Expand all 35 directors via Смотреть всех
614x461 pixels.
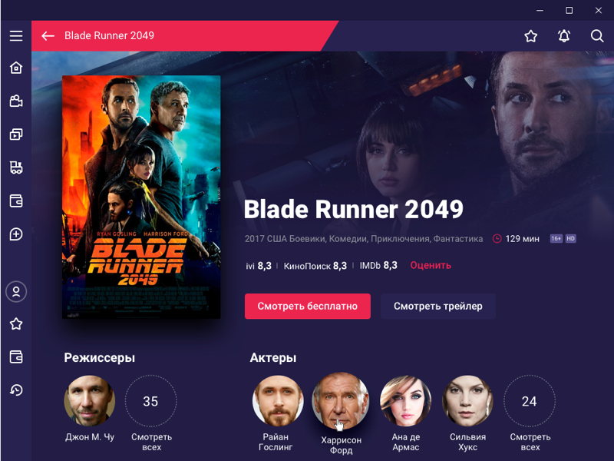pyautogui.click(x=150, y=413)
